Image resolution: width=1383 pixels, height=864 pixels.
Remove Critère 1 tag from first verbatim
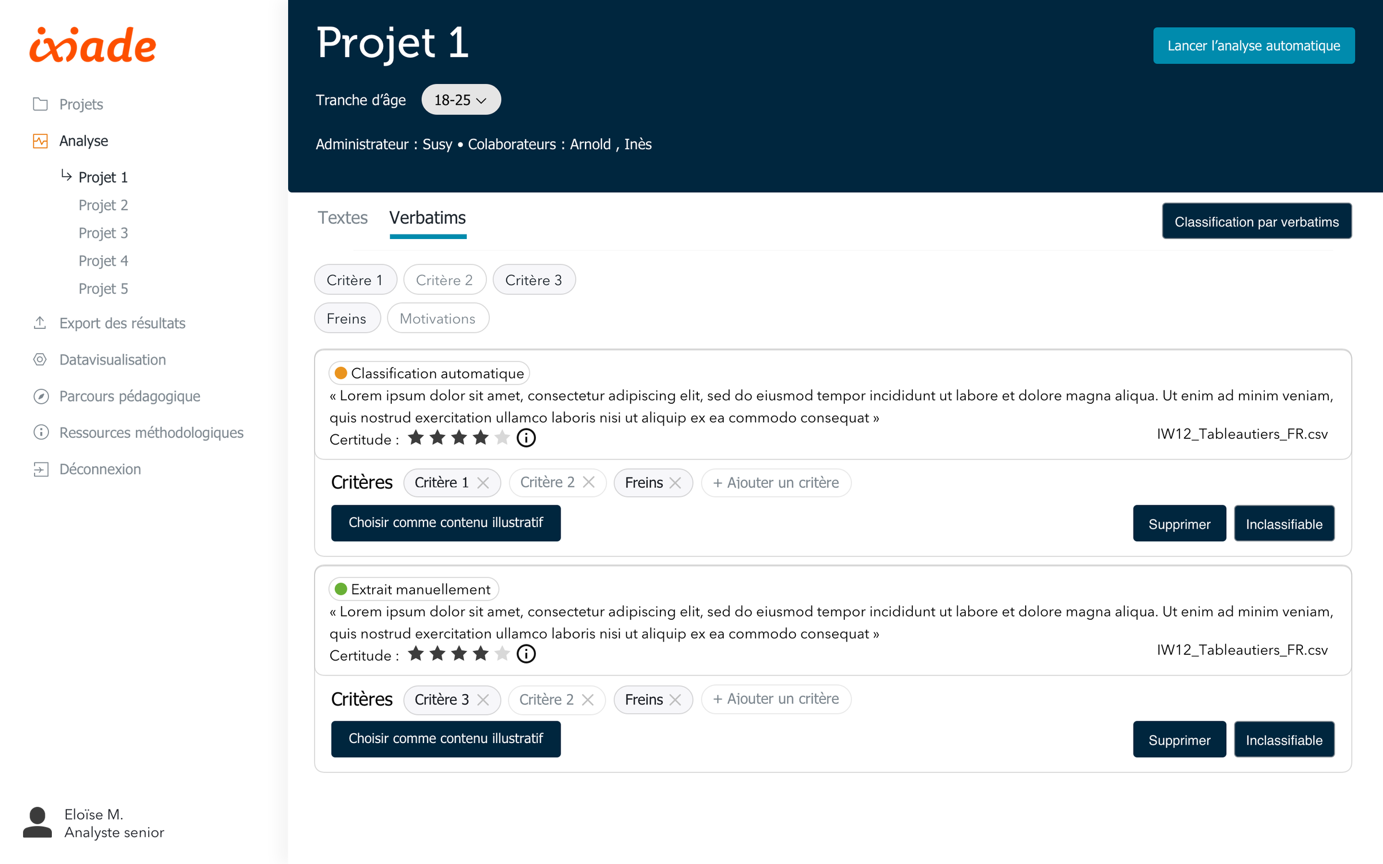pyautogui.click(x=483, y=483)
